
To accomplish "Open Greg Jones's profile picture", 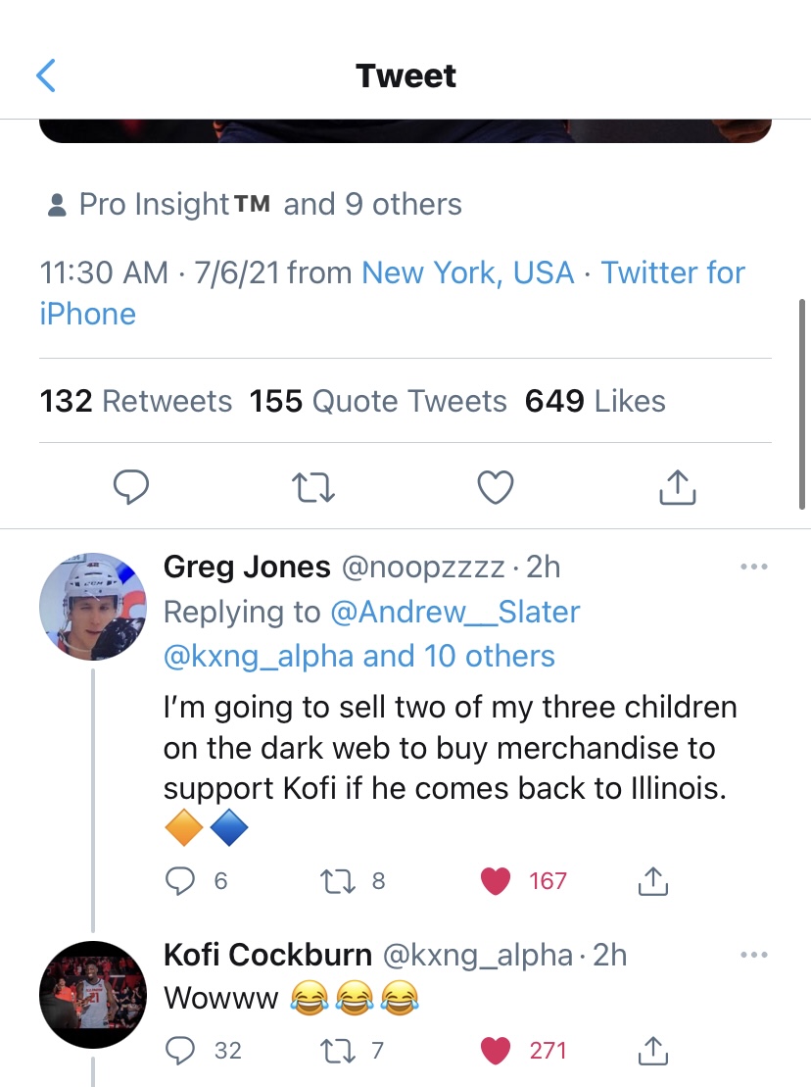I will (92, 605).
